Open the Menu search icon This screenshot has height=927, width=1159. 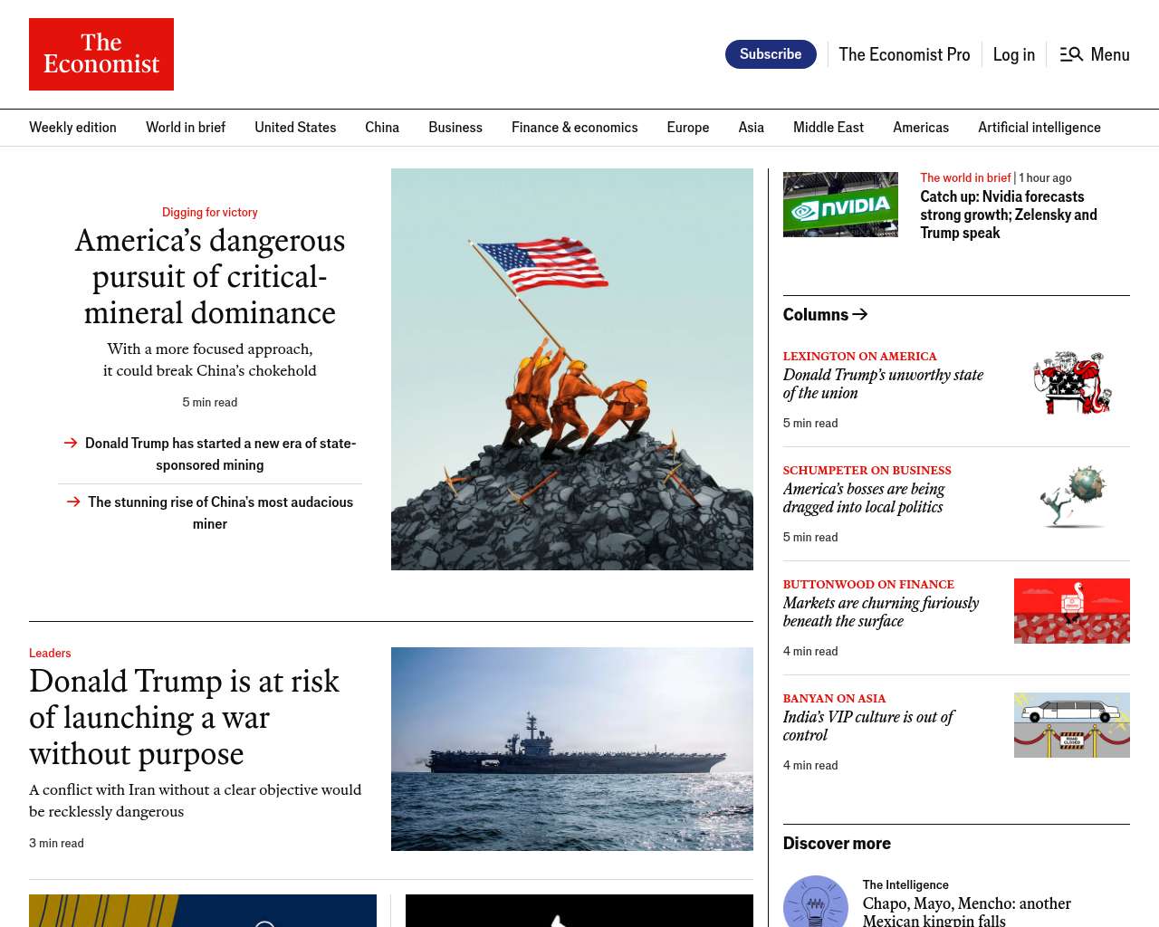[x=1071, y=54]
